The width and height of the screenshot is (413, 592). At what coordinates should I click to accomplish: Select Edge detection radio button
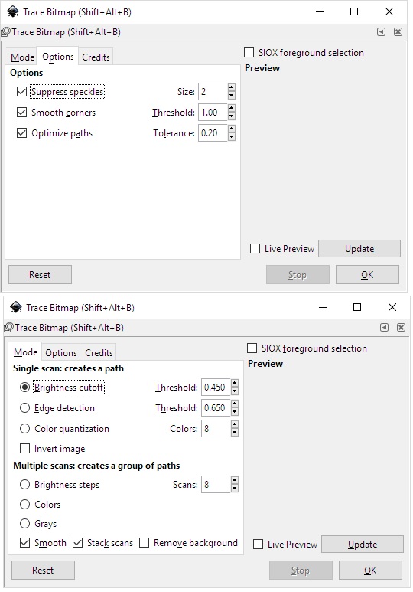tap(25, 408)
